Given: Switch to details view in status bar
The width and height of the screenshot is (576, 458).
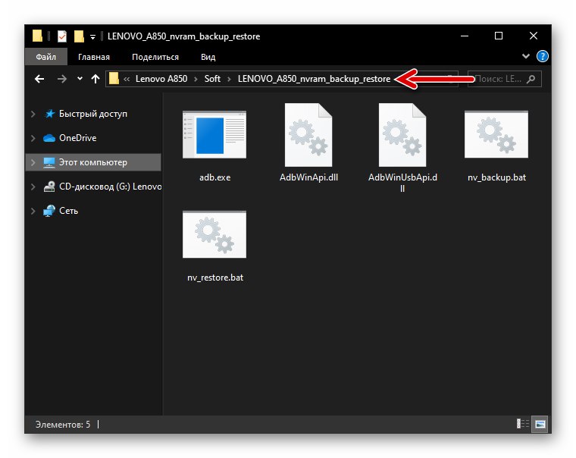Looking at the screenshot, I should (x=523, y=424).
